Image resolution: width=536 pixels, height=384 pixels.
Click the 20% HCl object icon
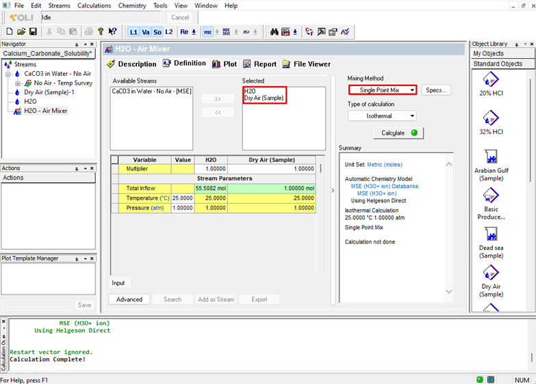491,79
